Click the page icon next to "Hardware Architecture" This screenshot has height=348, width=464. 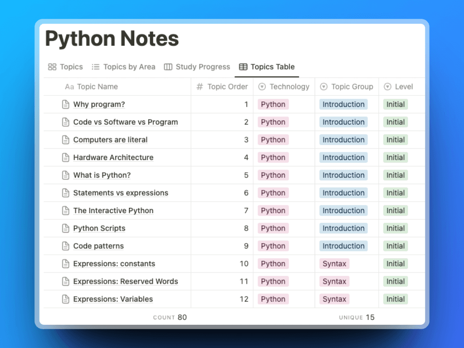65,157
